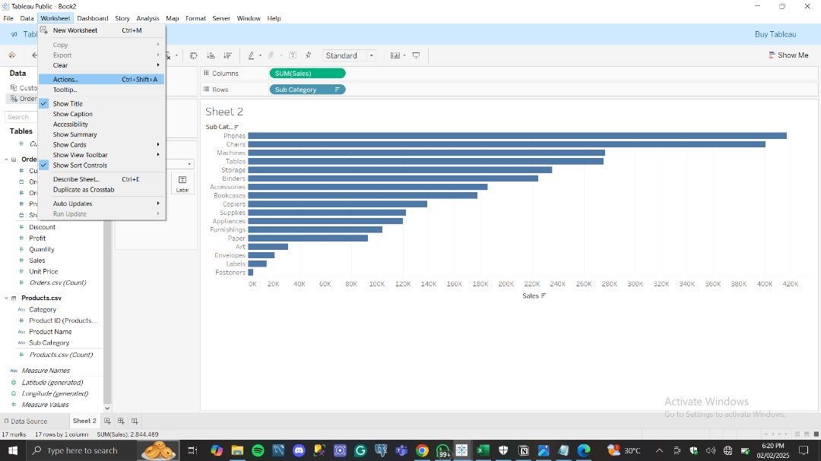Click the New Story tab icon
The image size is (821, 461).
click(135, 421)
